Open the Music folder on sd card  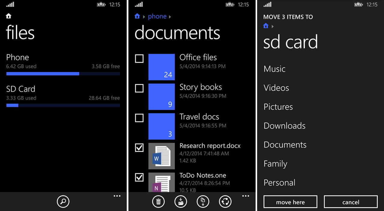point(274,69)
